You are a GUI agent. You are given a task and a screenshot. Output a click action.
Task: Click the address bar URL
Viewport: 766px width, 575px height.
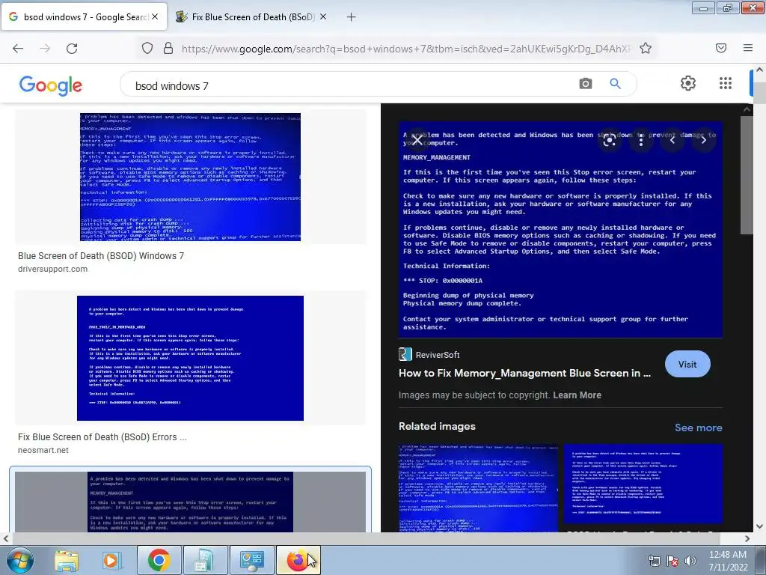click(406, 49)
